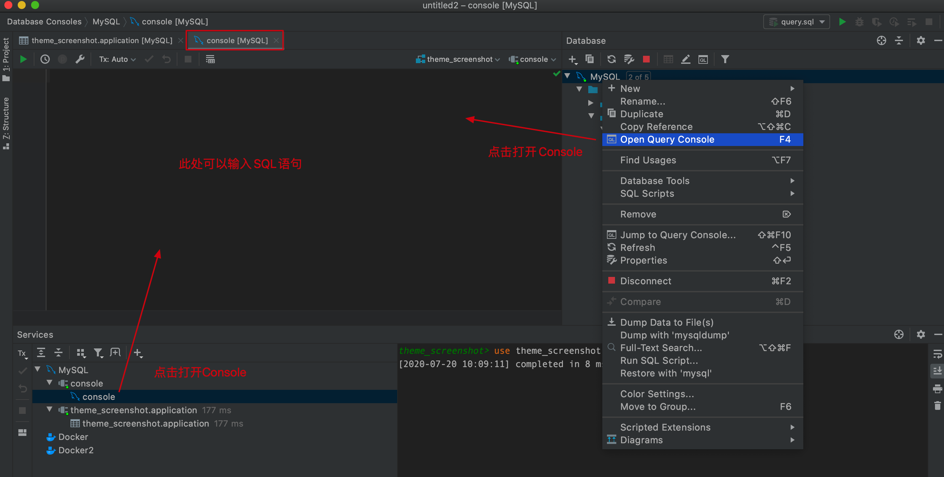Click the open in new tab Services icon

(x=116, y=352)
